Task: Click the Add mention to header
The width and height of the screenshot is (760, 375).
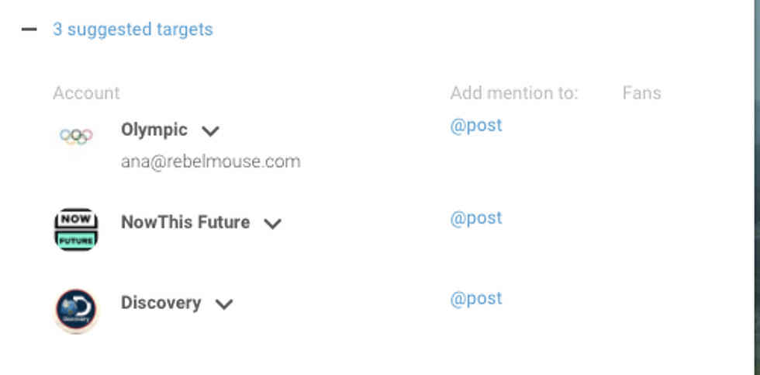Action: [514, 93]
